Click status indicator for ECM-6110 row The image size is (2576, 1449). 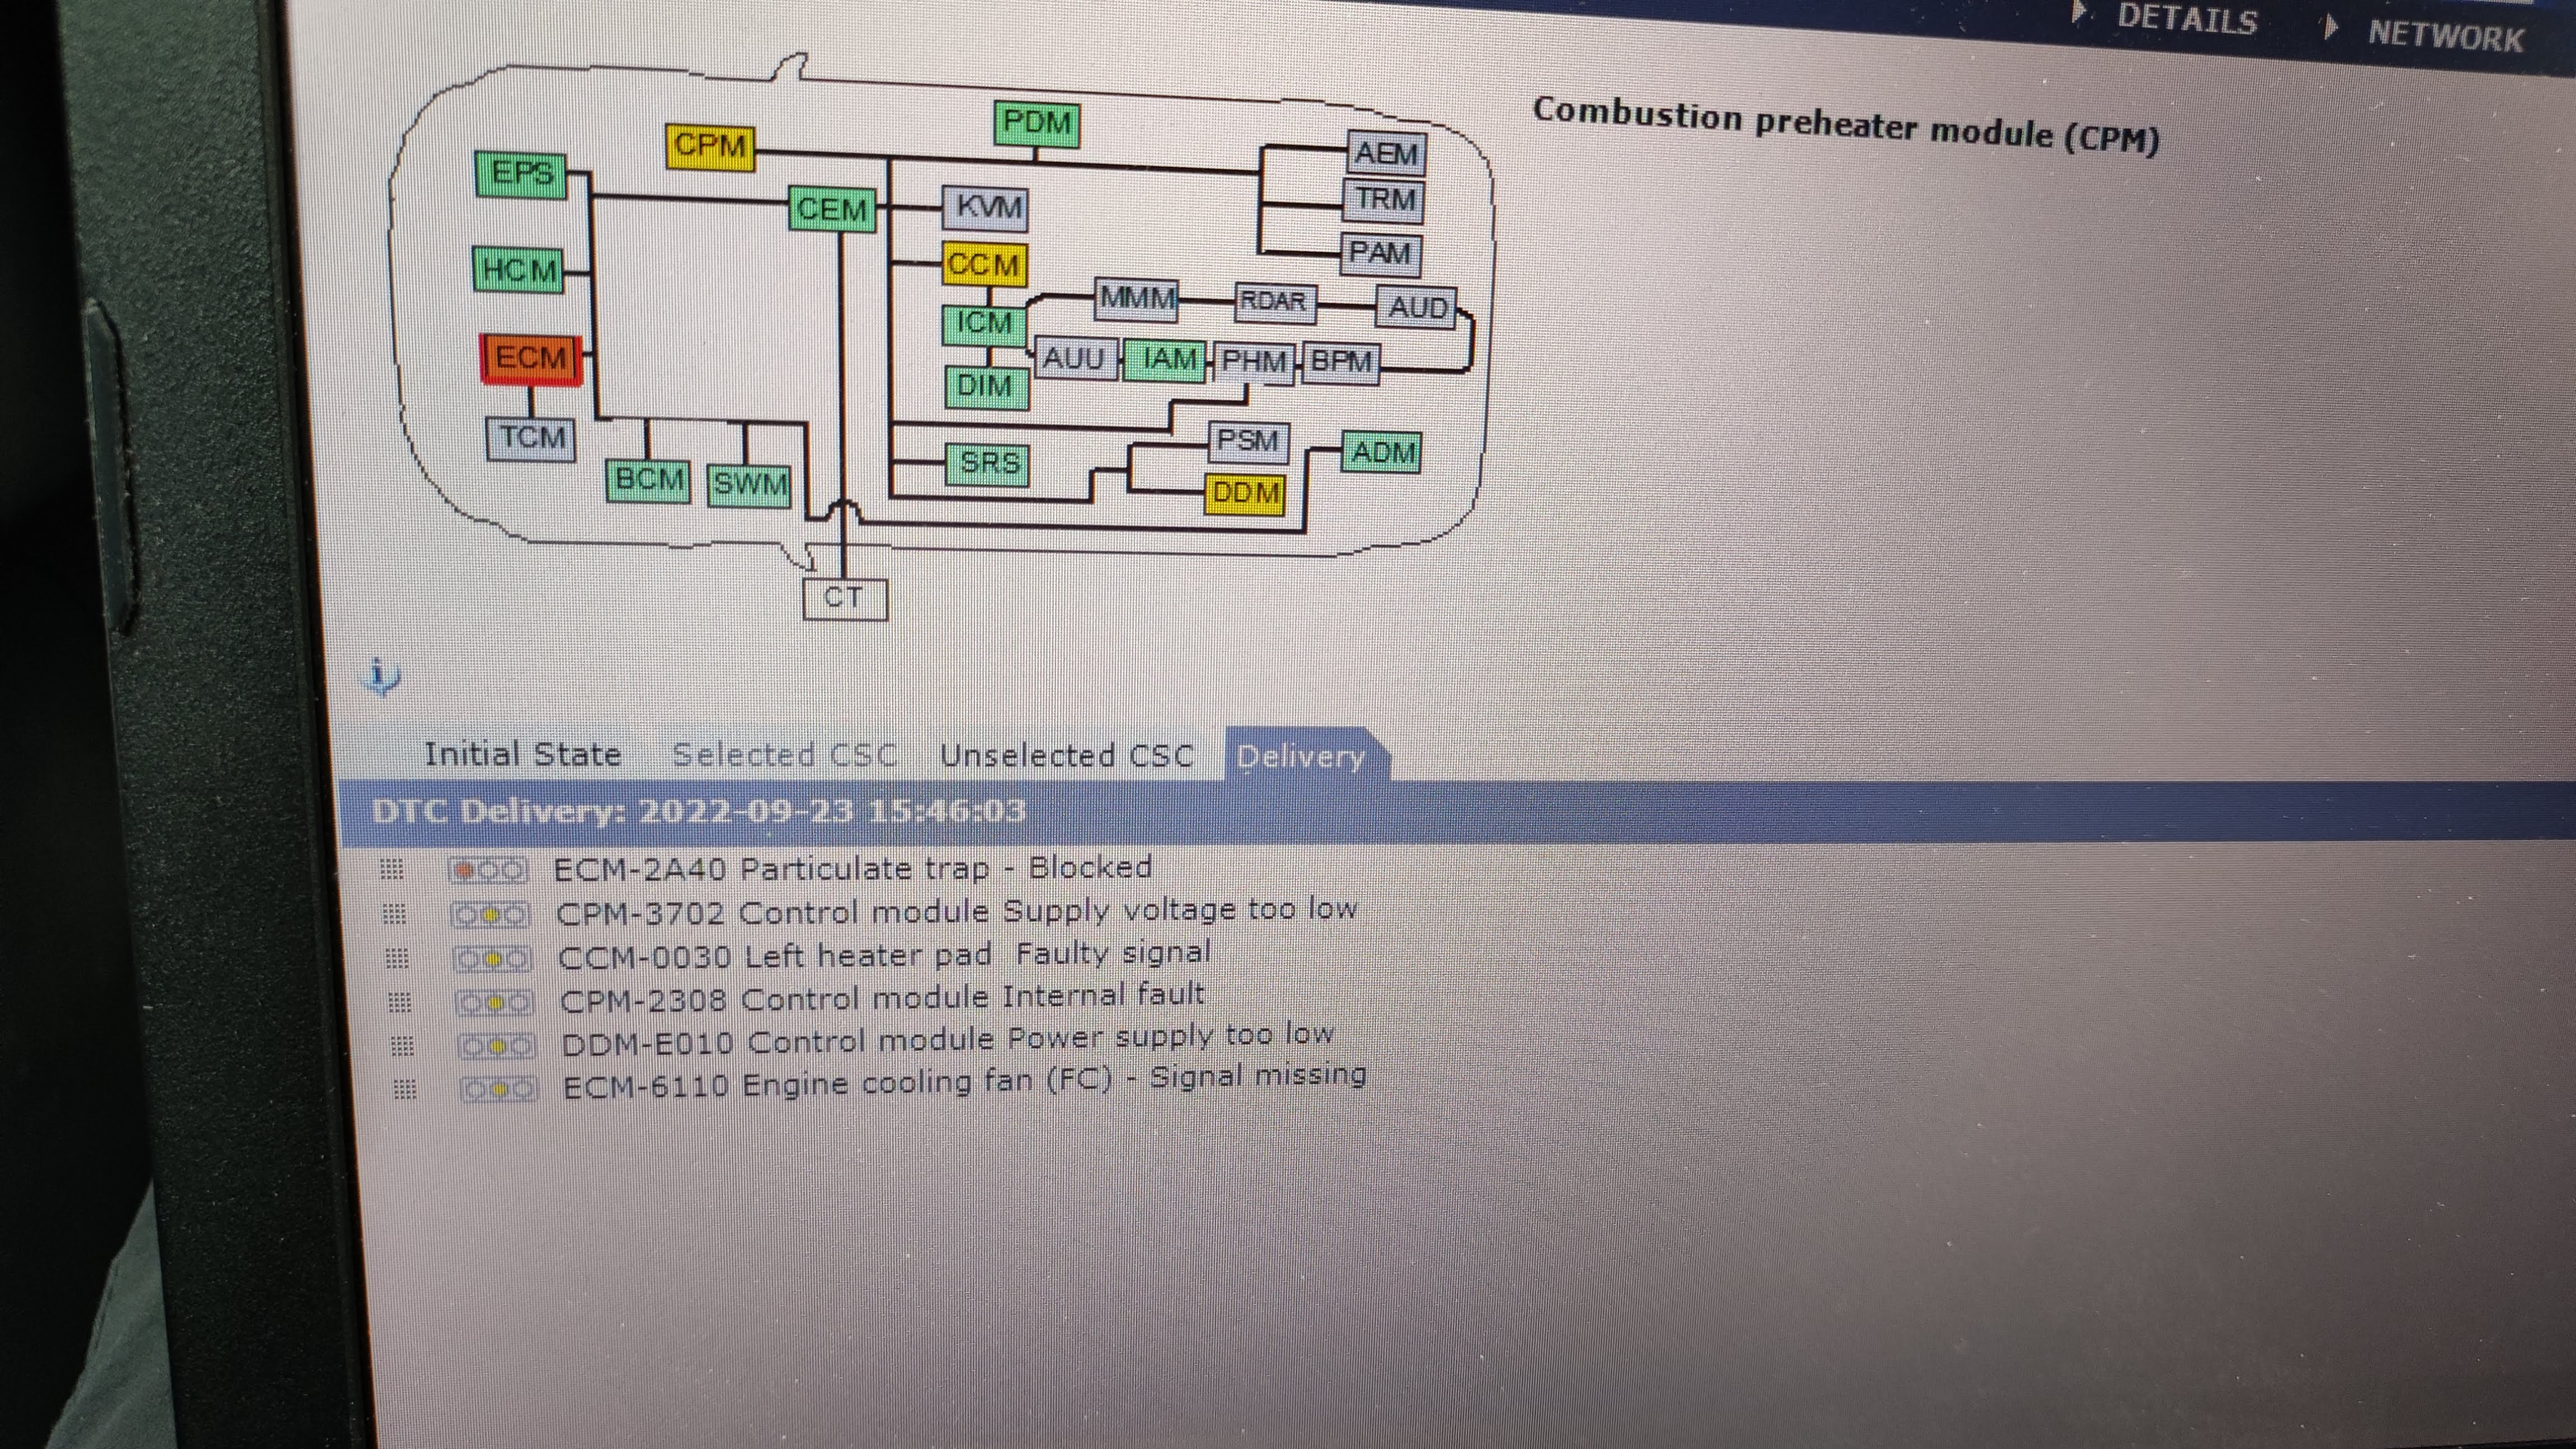[x=499, y=1089]
